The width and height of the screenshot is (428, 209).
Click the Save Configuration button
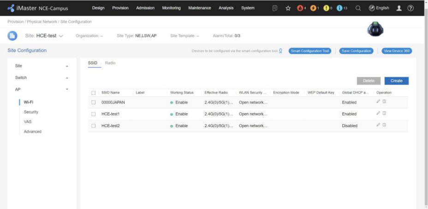356,51
